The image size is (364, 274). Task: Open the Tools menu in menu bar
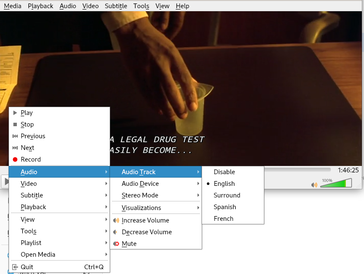(x=141, y=6)
